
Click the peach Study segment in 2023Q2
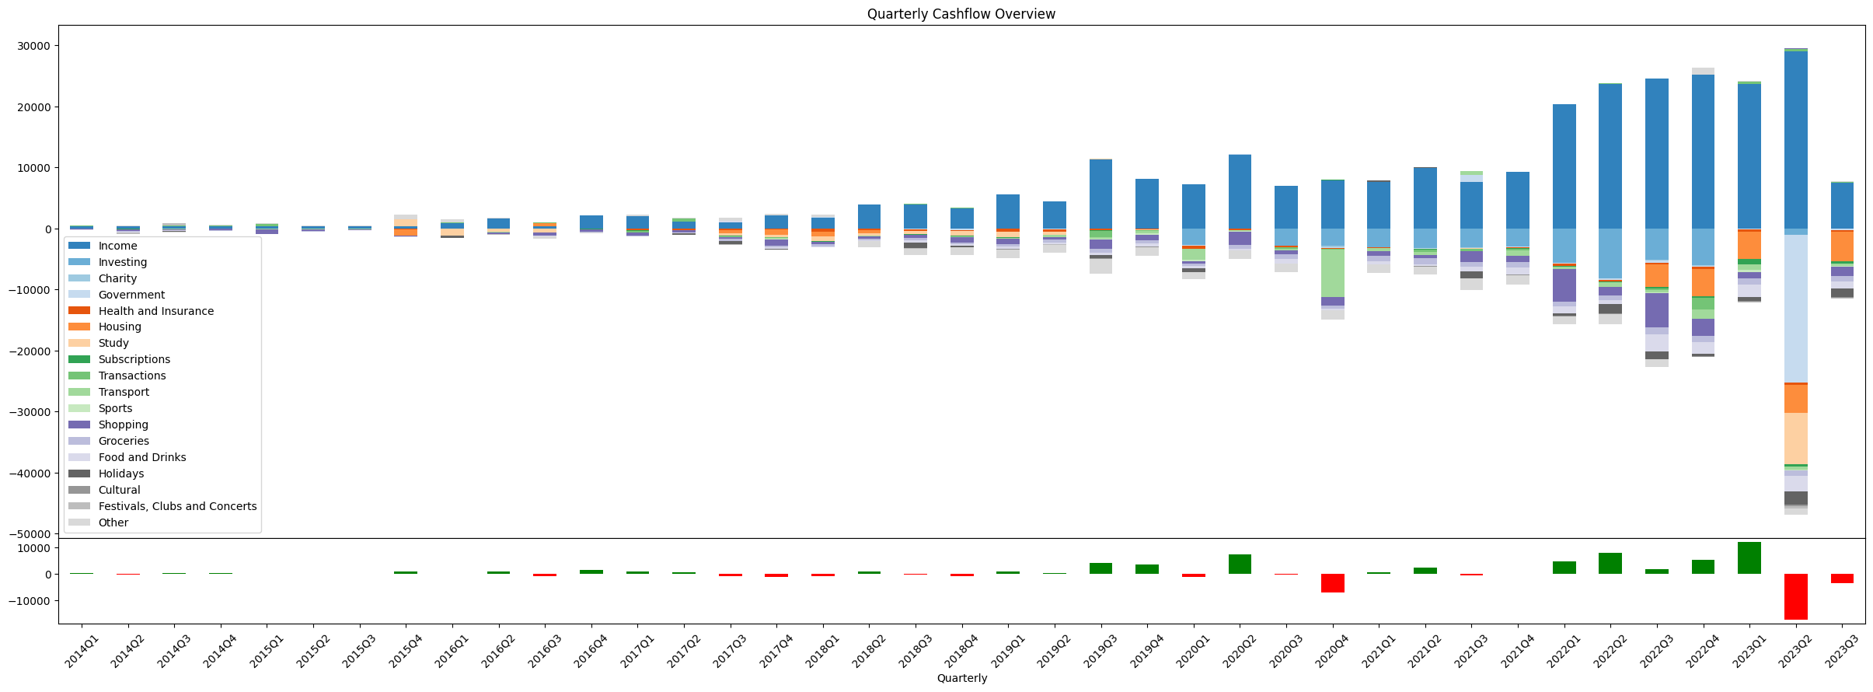pyautogui.click(x=1795, y=439)
